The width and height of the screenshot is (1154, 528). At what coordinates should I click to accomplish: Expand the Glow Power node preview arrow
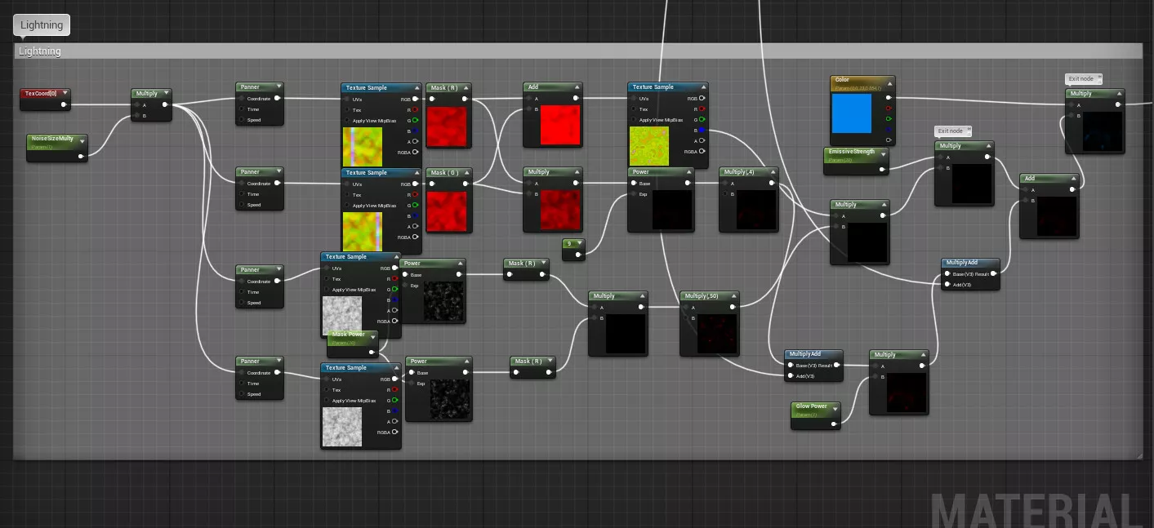[x=834, y=407]
